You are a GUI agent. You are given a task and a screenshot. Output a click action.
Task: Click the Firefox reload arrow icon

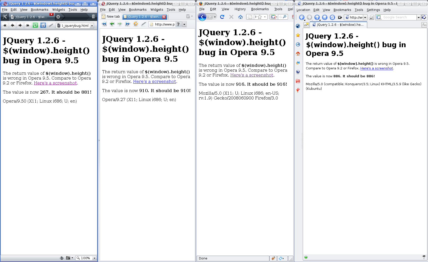(222, 17)
